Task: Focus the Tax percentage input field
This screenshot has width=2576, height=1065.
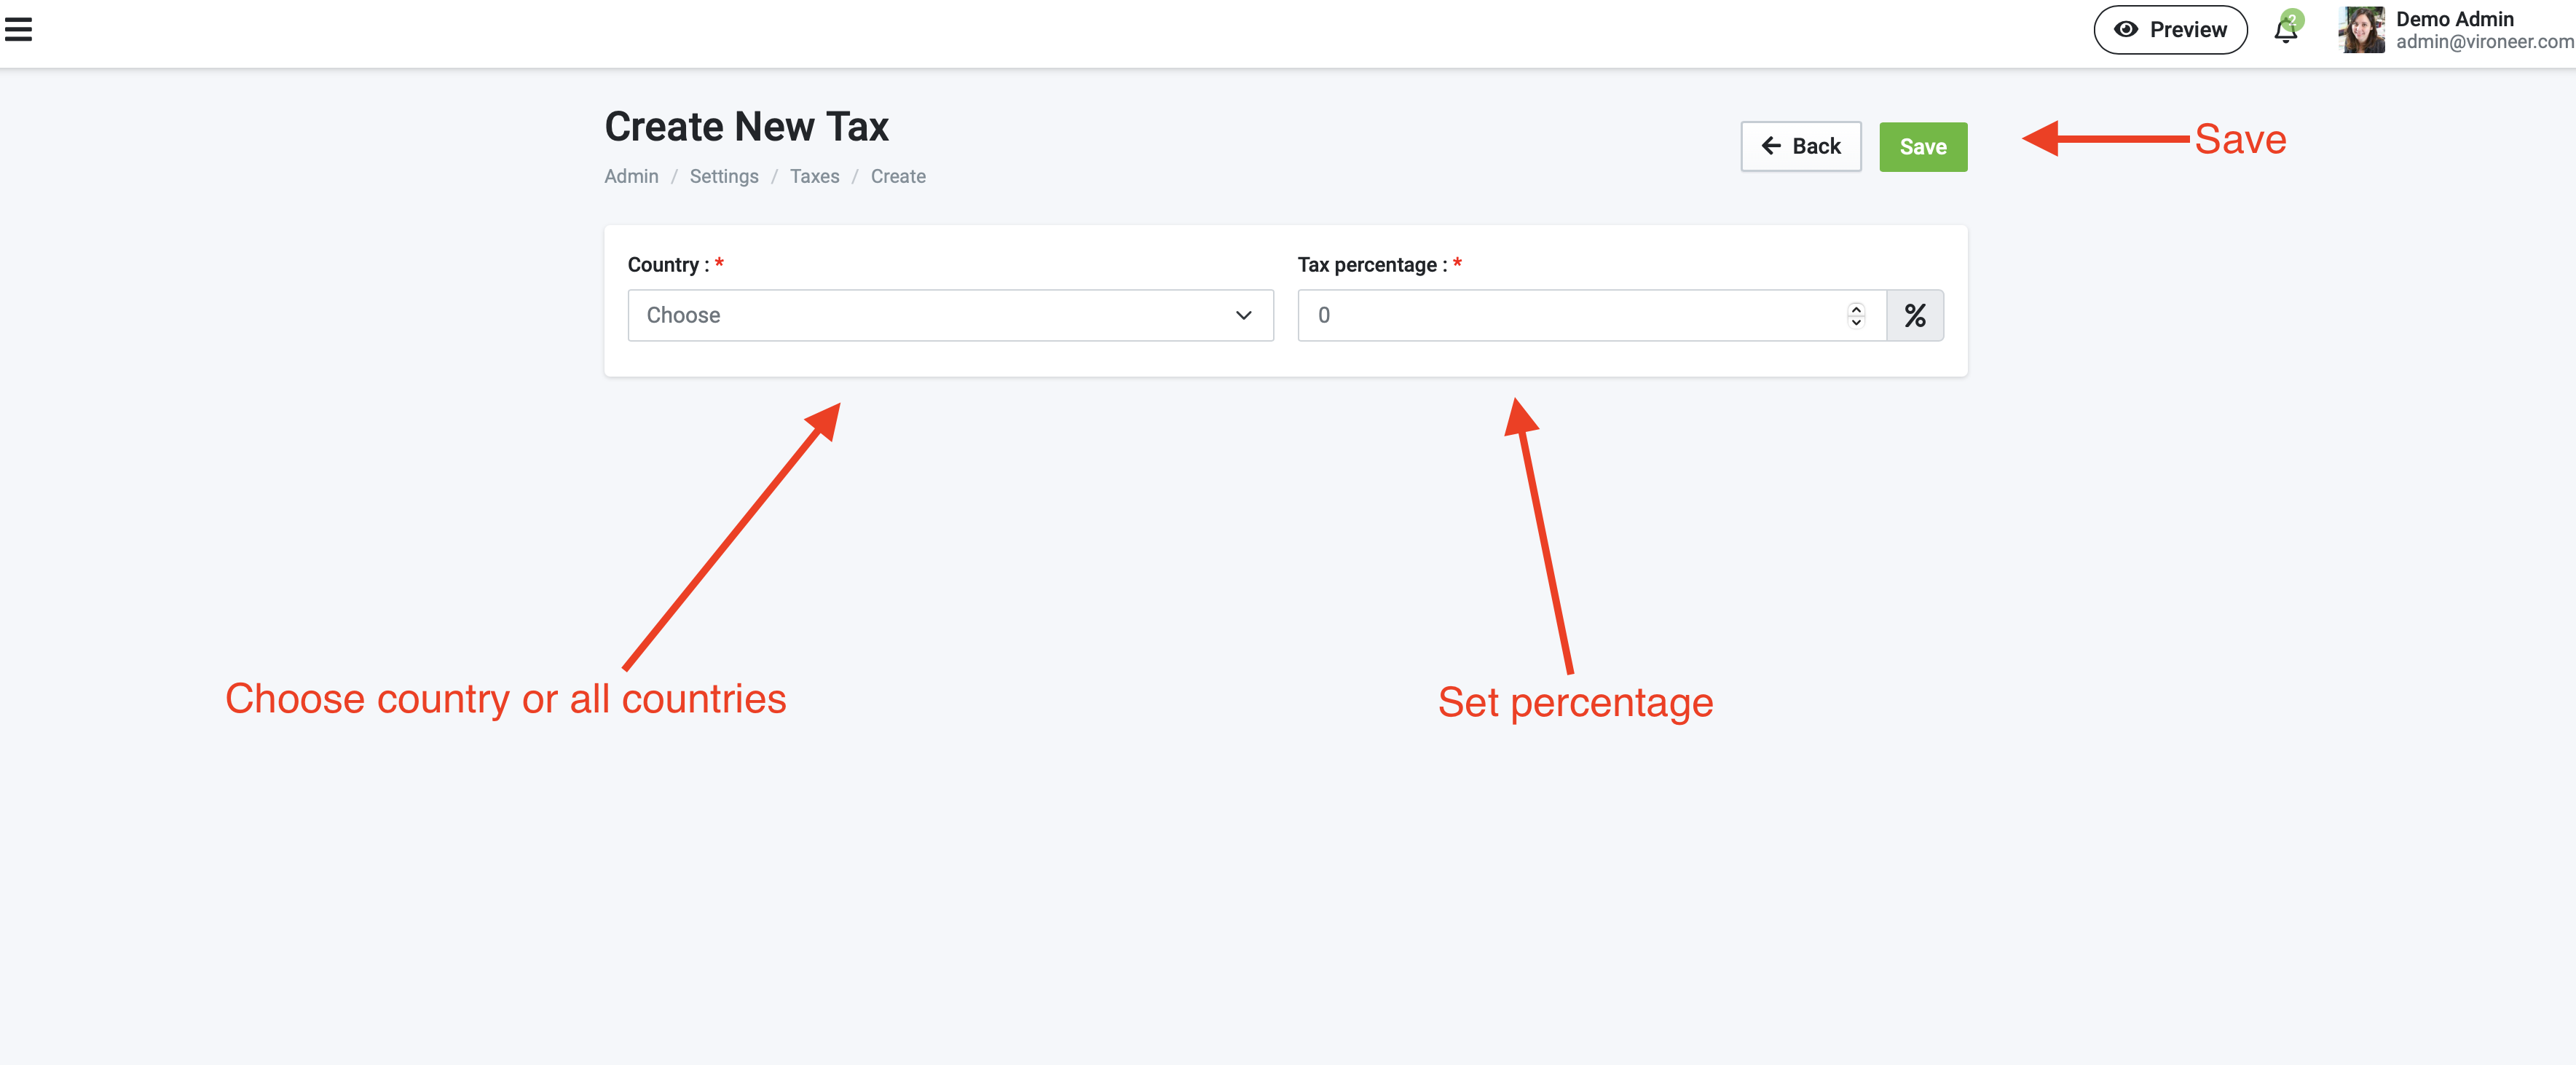Action: pos(1570,316)
